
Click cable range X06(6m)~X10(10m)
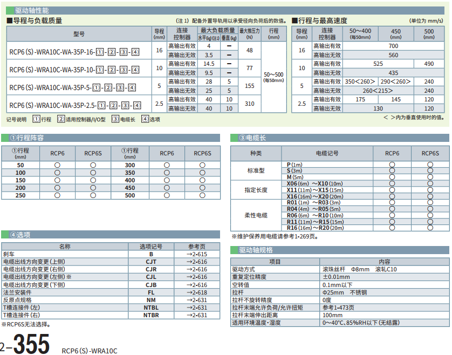[x=314, y=183]
